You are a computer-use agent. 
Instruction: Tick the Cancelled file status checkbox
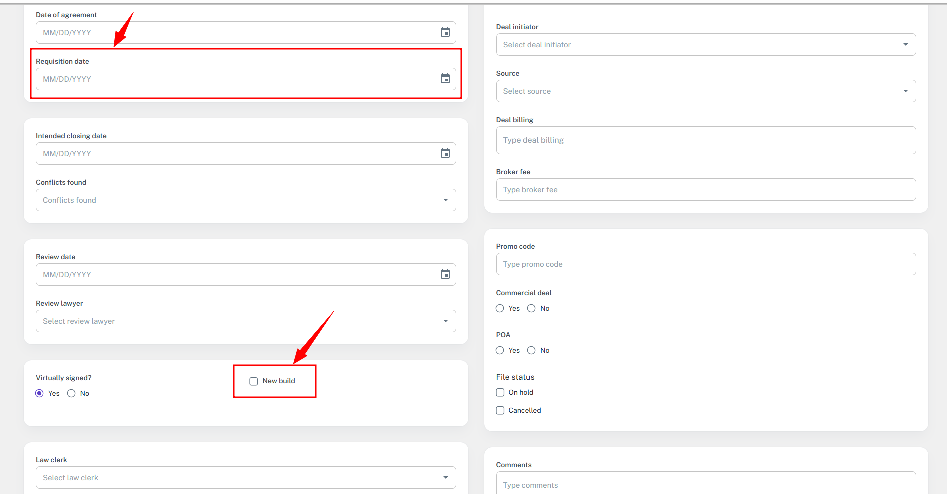(500, 410)
